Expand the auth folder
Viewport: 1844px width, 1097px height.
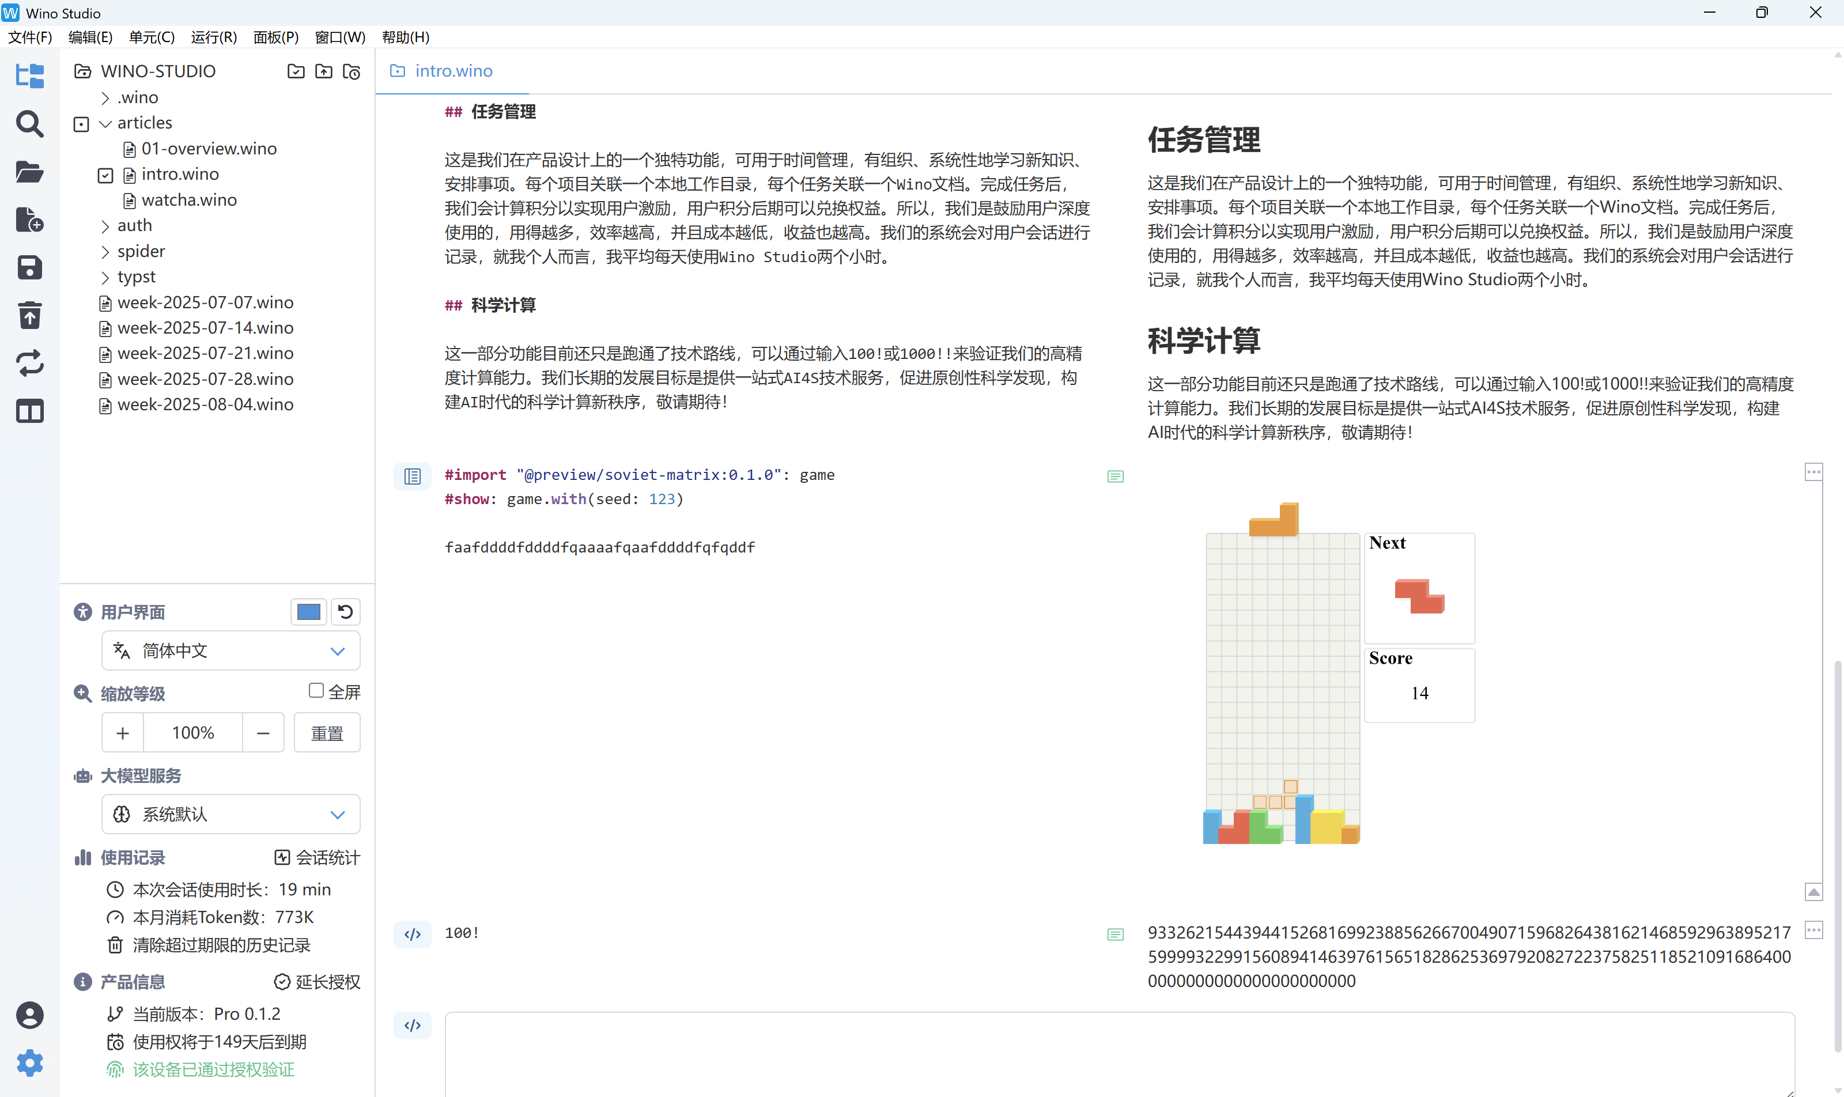(104, 225)
